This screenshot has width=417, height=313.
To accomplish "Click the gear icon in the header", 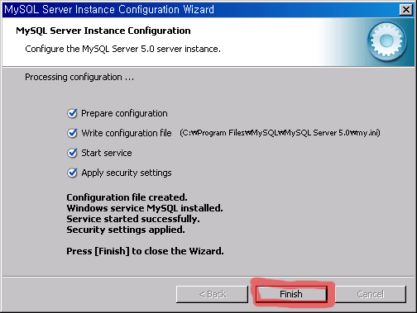I will click(x=386, y=41).
